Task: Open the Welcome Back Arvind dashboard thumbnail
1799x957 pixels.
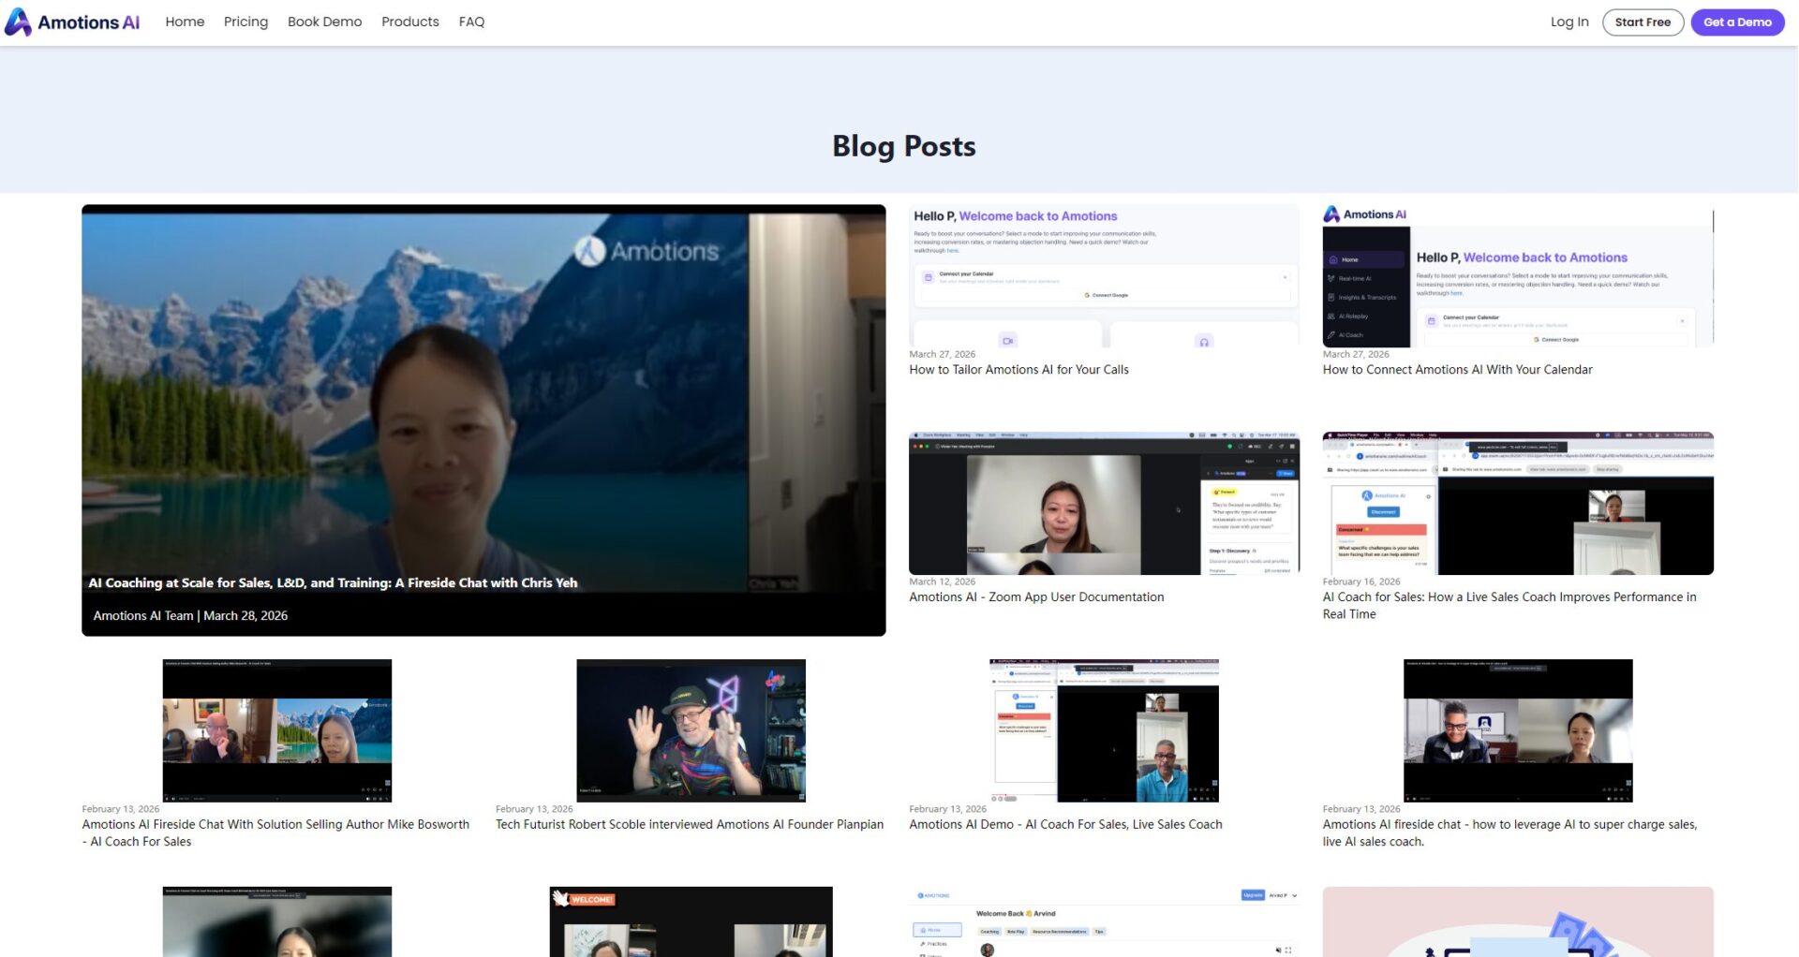Action: click(x=1104, y=921)
